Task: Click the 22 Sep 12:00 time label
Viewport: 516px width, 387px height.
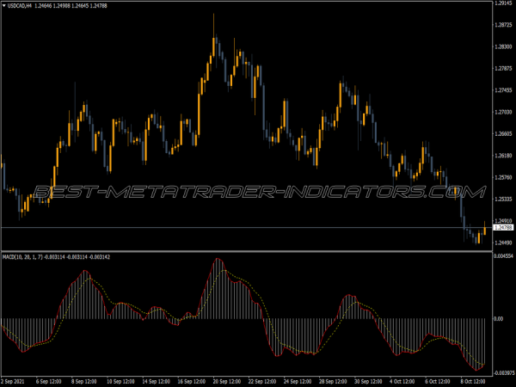Action: [x=262, y=381]
